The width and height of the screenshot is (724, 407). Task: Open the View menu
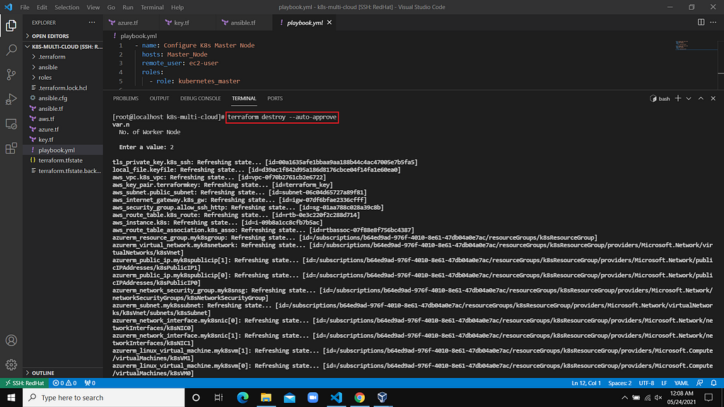[x=93, y=7]
